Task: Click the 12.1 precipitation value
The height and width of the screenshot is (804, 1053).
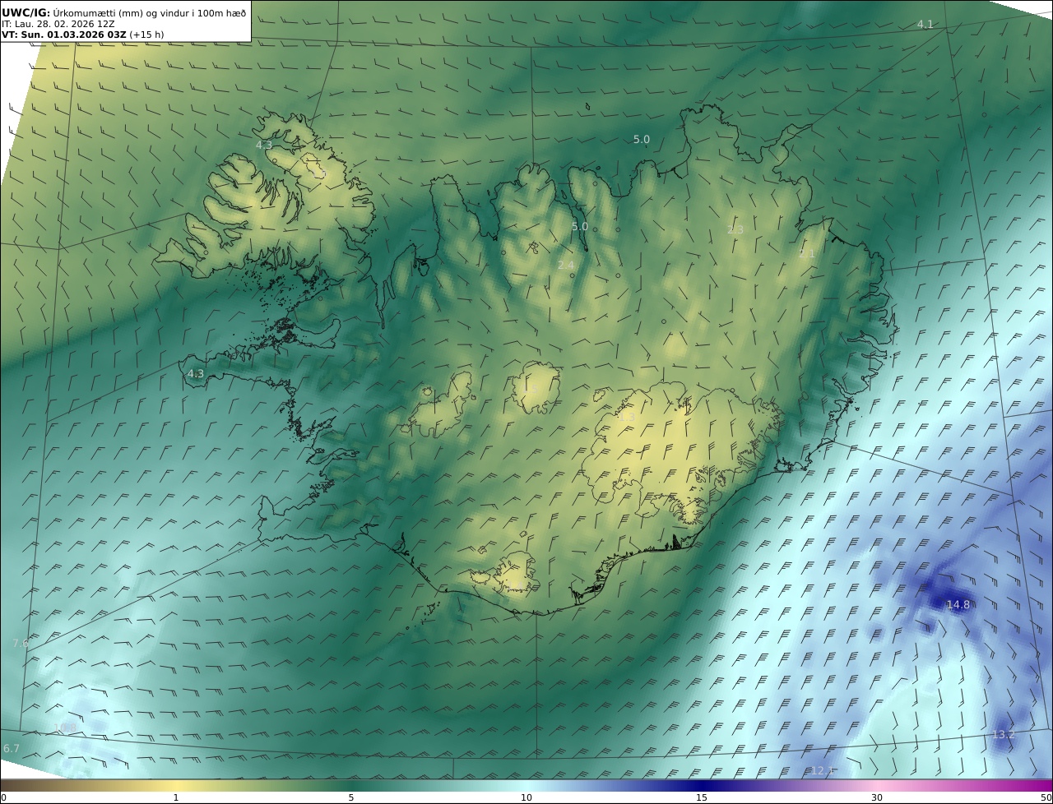Action: [x=822, y=770]
